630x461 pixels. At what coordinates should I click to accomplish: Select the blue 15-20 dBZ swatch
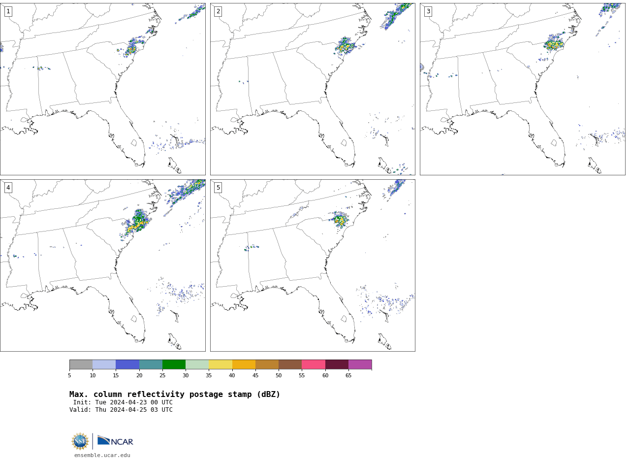127,364
